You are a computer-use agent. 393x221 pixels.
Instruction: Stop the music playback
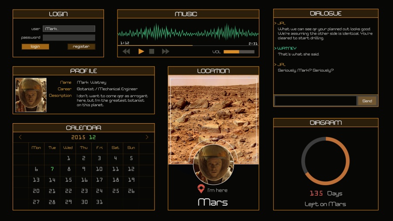(x=152, y=52)
